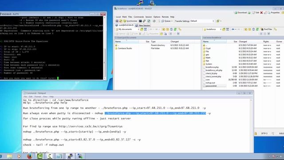Screen dimensions: 284x160
Task: Open the Commands menu in WinSCP
Action: pyautogui.click(x=139, y=17)
